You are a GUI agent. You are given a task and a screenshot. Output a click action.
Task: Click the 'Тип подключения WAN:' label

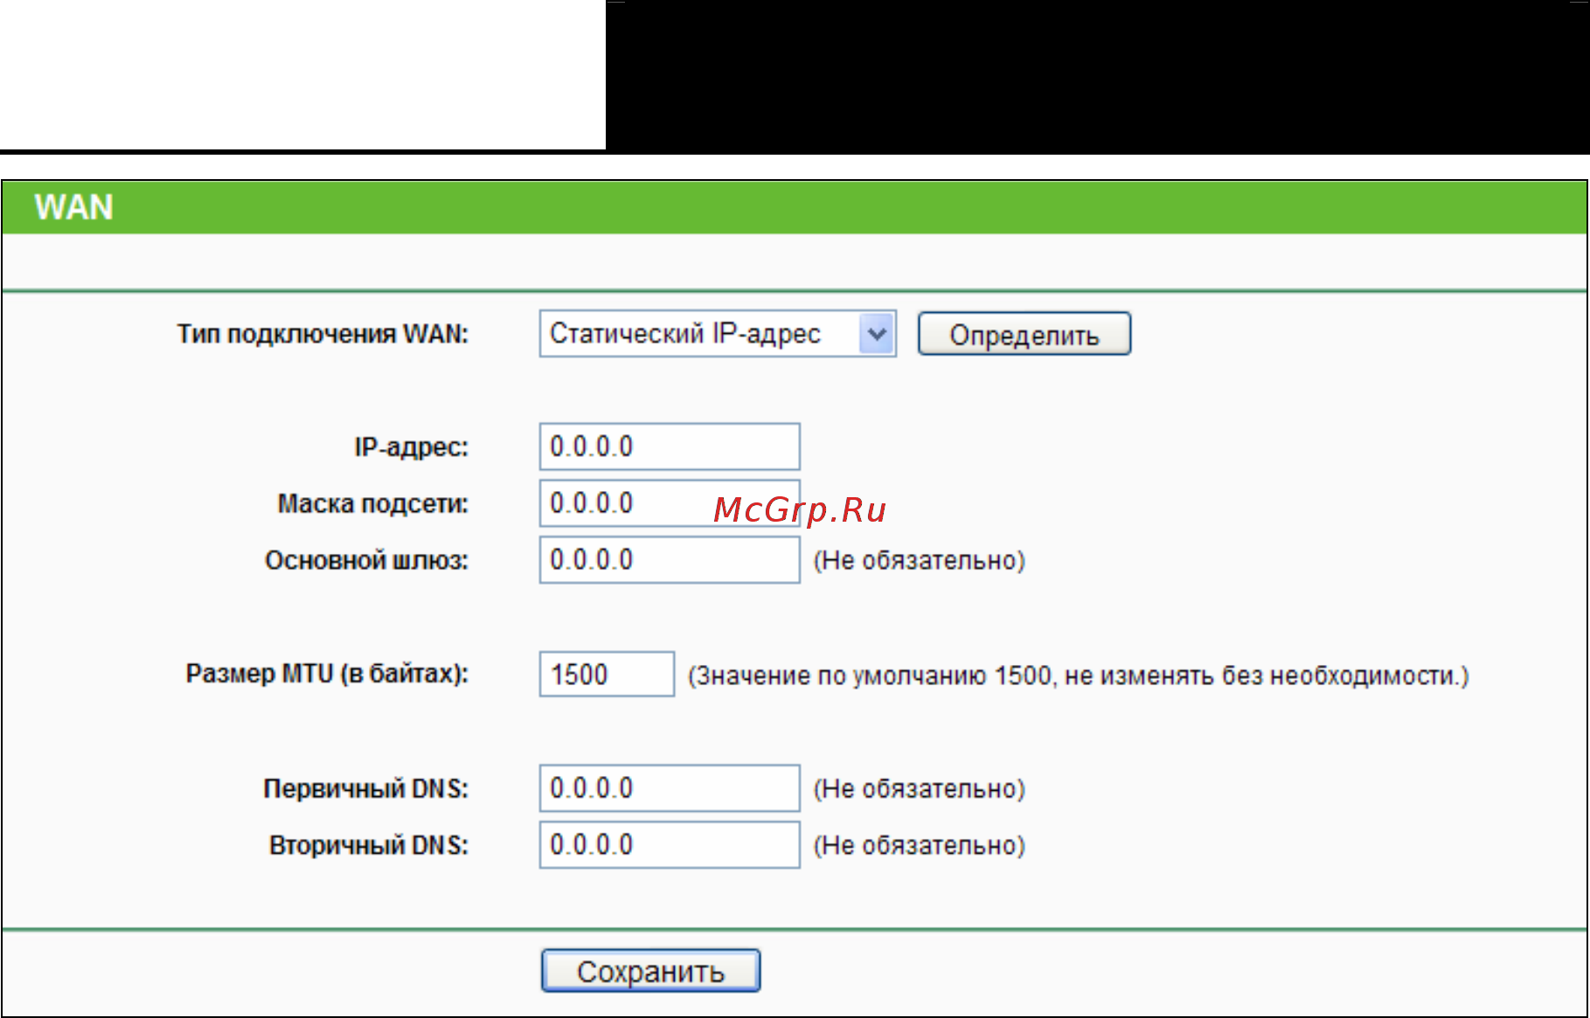pyautogui.click(x=323, y=334)
